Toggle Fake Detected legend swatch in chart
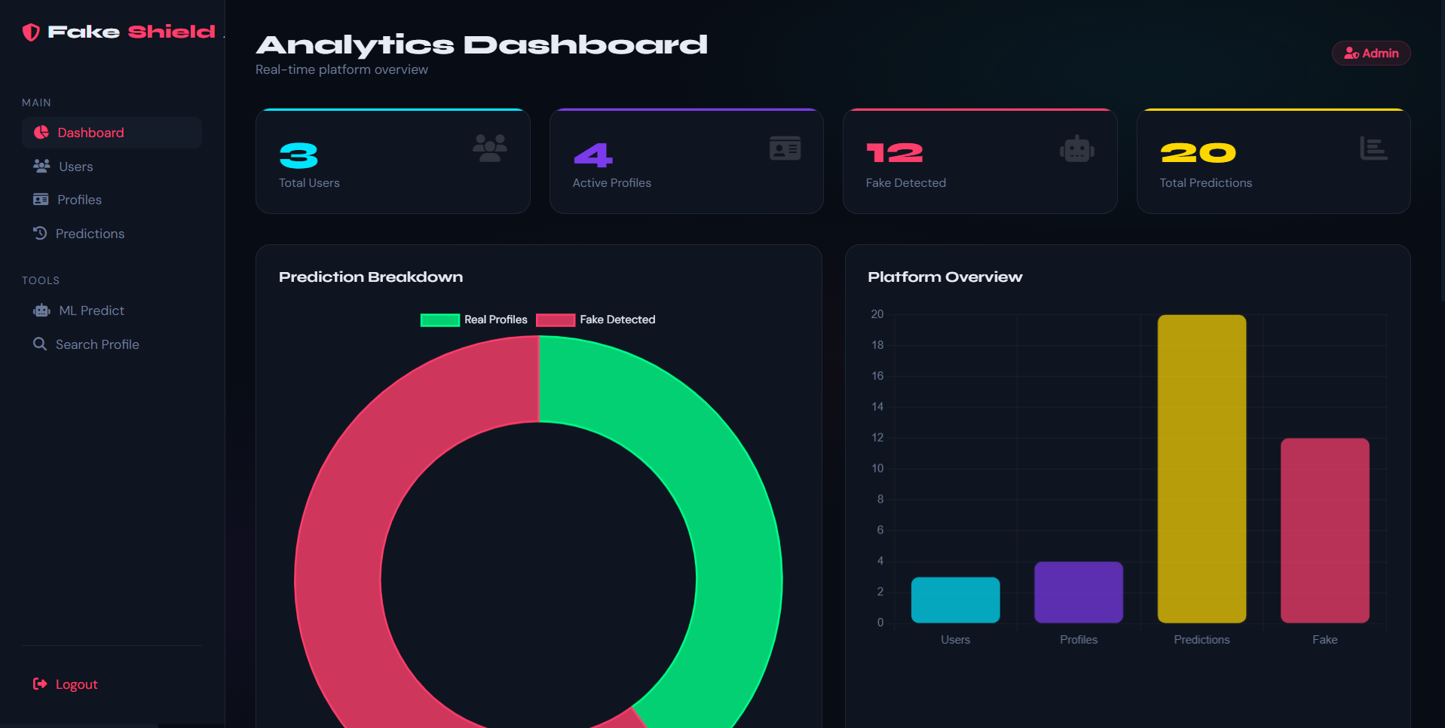This screenshot has height=728, width=1445. click(556, 320)
